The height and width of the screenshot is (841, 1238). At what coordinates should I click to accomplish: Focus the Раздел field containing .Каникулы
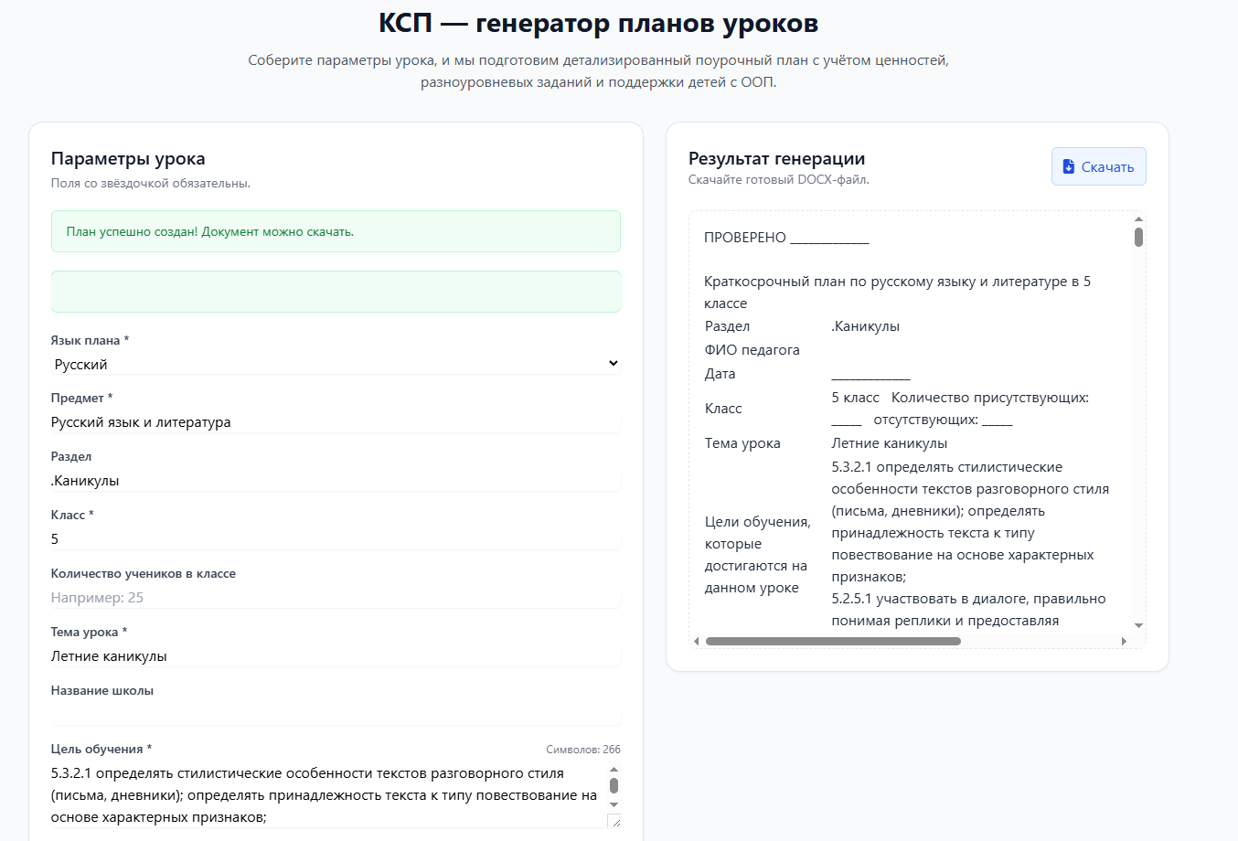click(336, 481)
